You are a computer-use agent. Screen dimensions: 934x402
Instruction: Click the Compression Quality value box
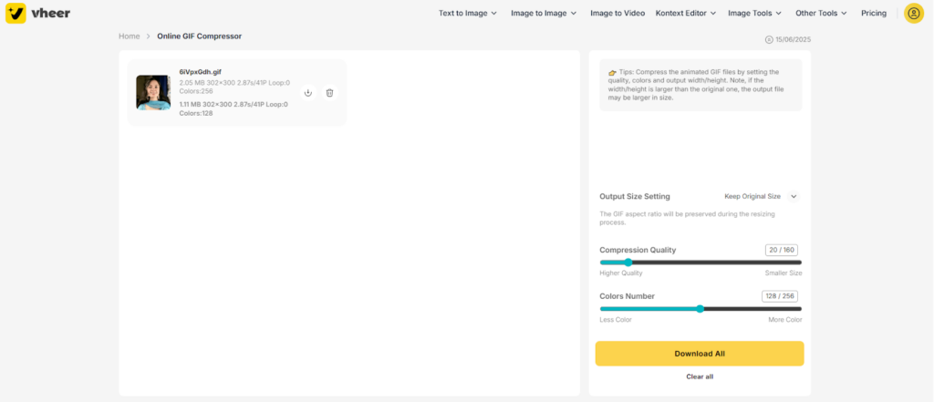click(x=783, y=250)
